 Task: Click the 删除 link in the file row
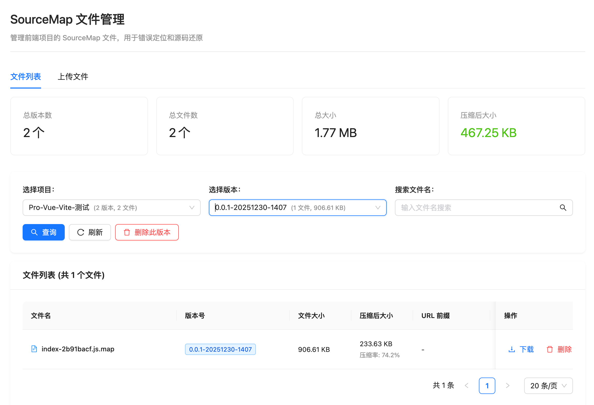tap(564, 349)
